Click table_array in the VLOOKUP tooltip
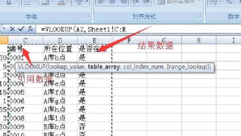 [104, 67]
